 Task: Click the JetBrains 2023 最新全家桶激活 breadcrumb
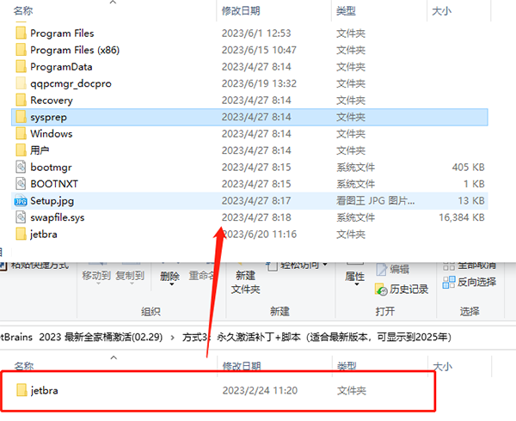(81, 337)
